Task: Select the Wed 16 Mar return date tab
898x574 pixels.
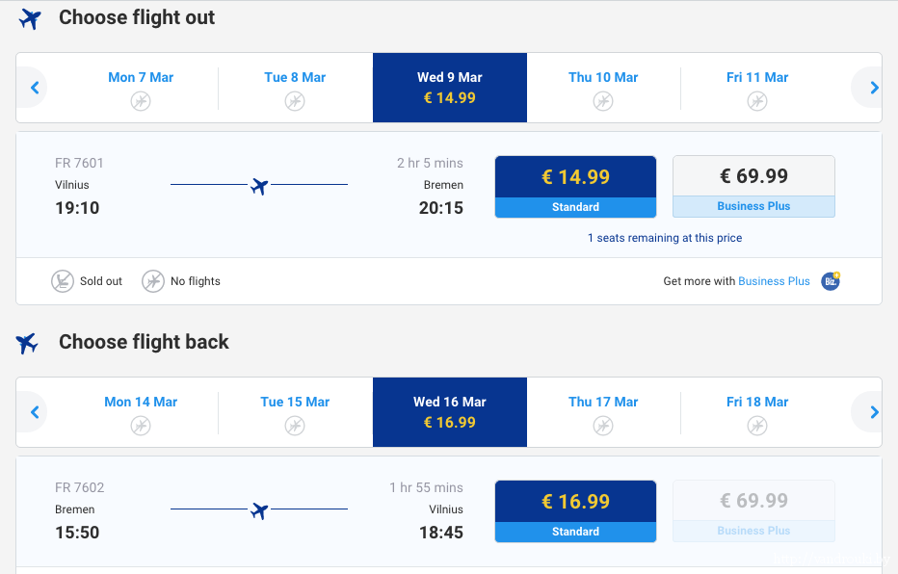Action: click(x=450, y=412)
